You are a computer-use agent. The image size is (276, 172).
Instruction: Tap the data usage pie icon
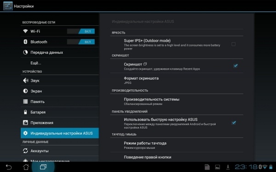point(25,52)
